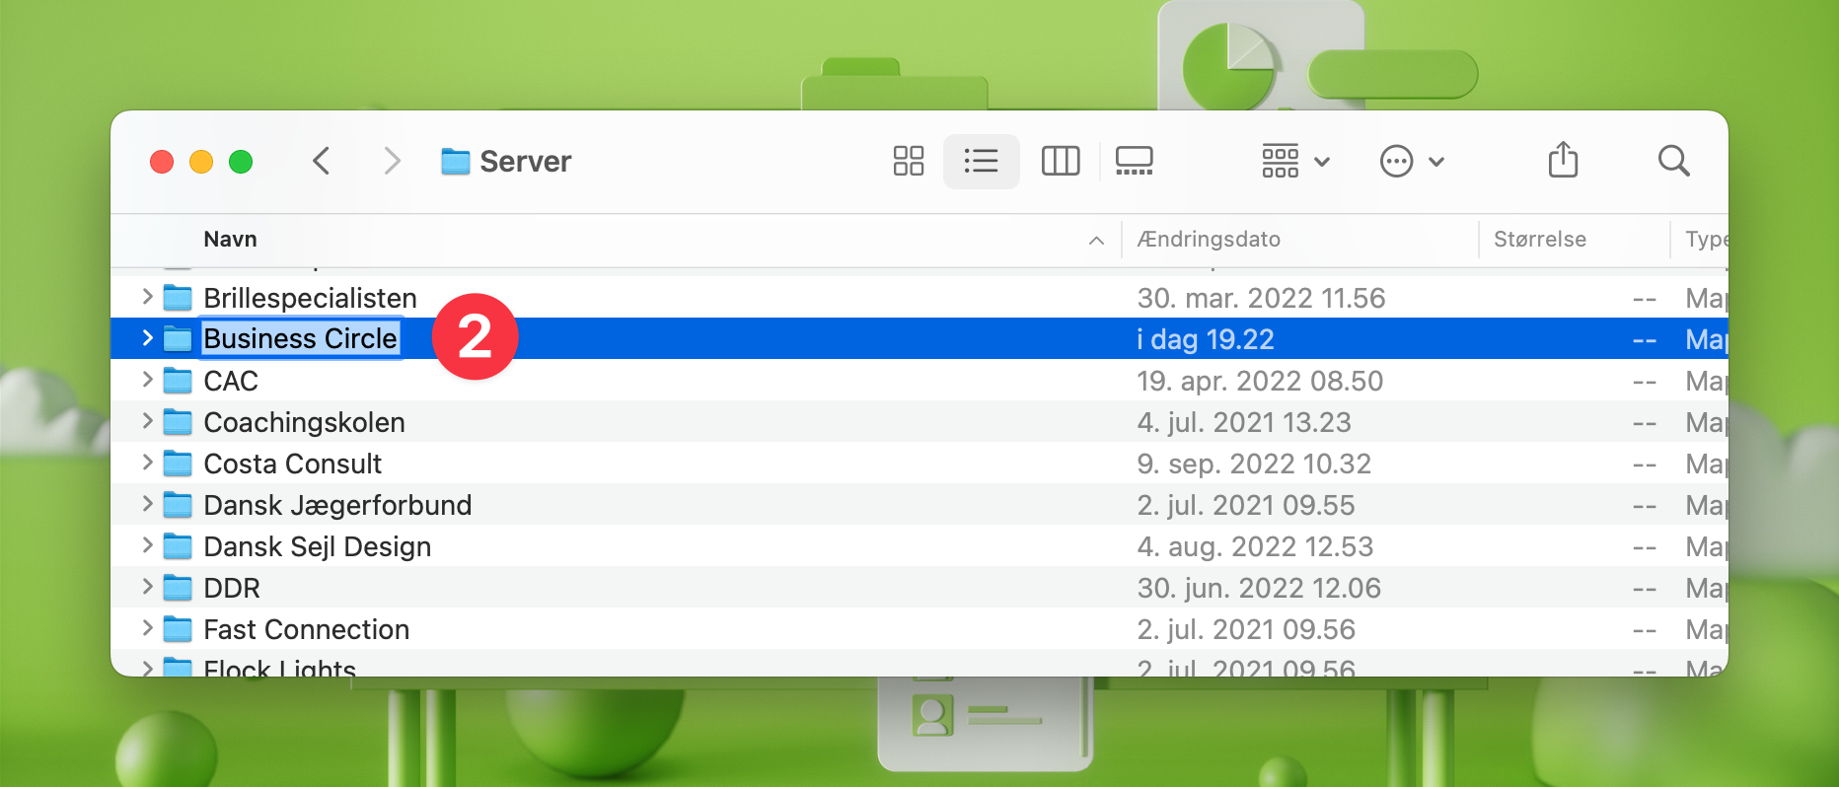1839x787 pixels.
Task: Click the Share icon
Action: pos(1563,160)
